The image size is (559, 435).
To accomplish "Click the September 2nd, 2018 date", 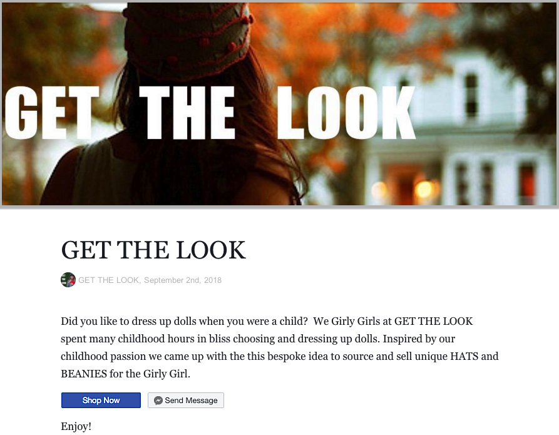I will click(x=183, y=280).
